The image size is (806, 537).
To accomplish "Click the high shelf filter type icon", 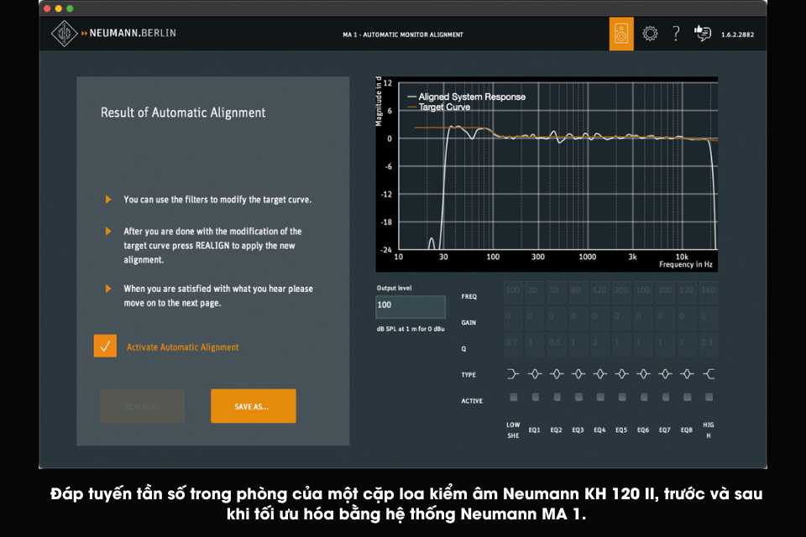I will coord(709,374).
